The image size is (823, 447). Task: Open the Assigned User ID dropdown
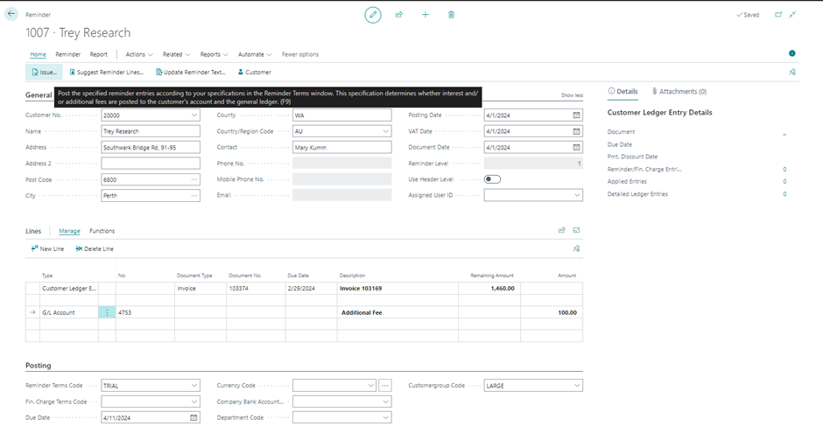577,195
